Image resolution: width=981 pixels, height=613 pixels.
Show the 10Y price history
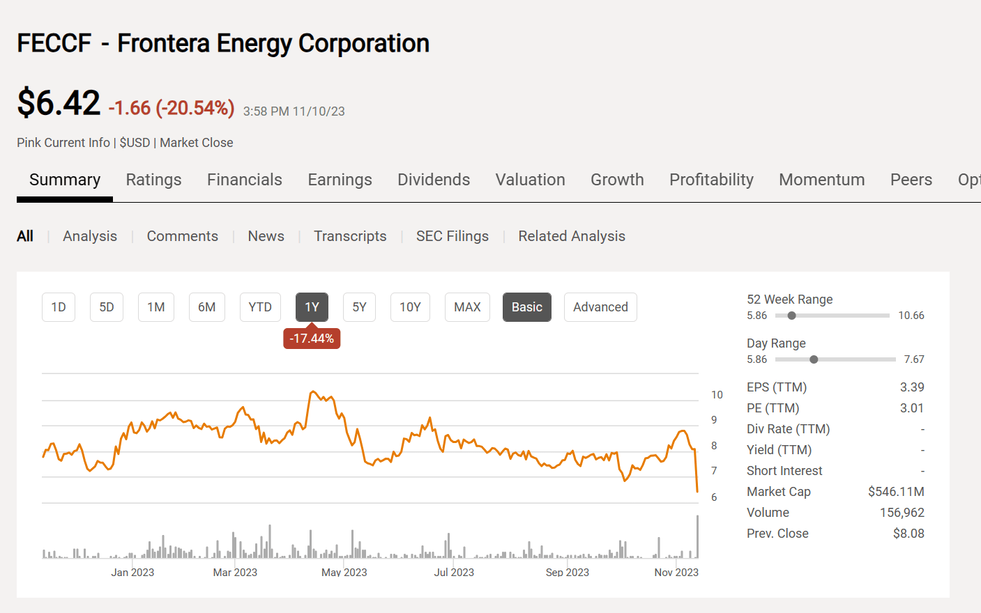(410, 306)
